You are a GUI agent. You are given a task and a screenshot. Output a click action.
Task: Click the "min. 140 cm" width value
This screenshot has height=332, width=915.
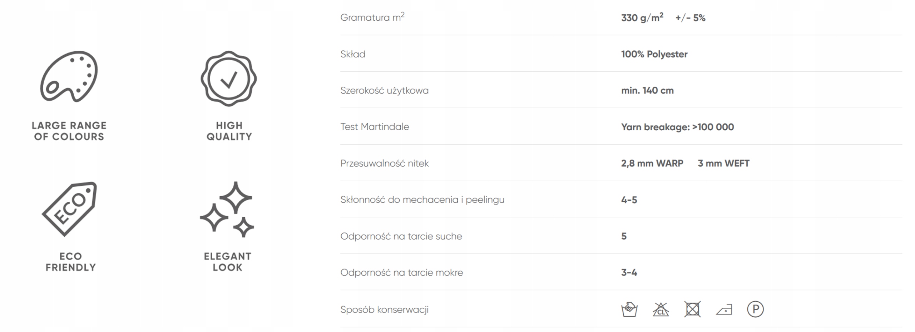pos(647,91)
